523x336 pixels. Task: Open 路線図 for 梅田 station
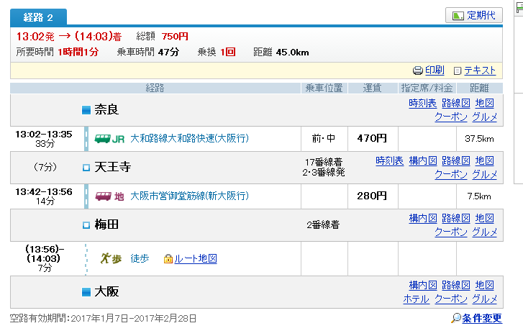pos(455,218)
